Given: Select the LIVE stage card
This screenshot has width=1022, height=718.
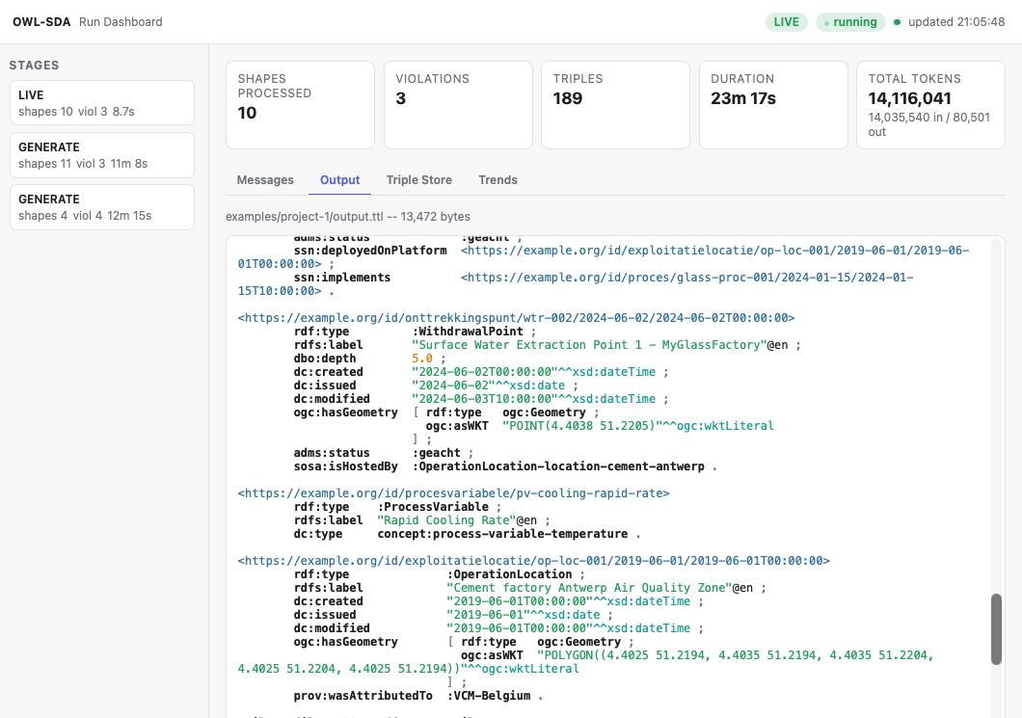Looking at the screenshot, I should (x=102, y=103).
